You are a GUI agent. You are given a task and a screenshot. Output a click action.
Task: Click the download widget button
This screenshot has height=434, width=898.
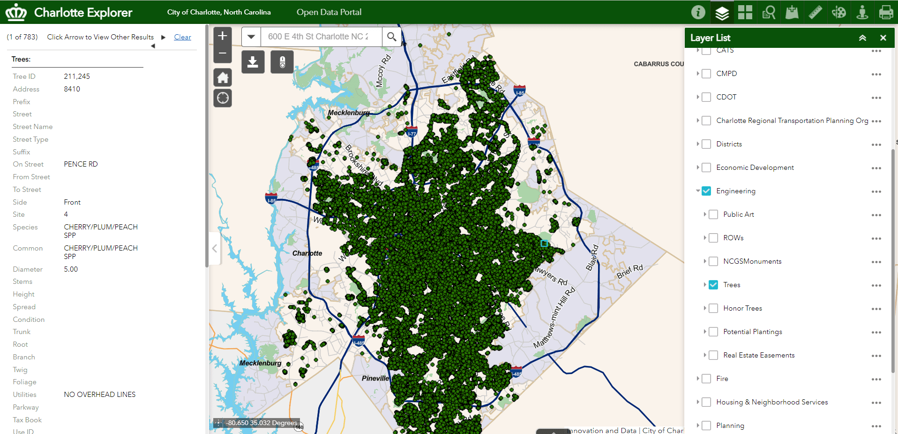coord(253,62)
